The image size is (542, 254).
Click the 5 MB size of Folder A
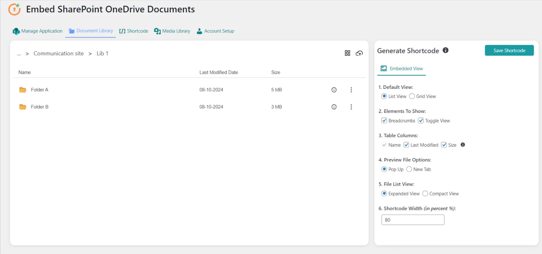(276, 90)
